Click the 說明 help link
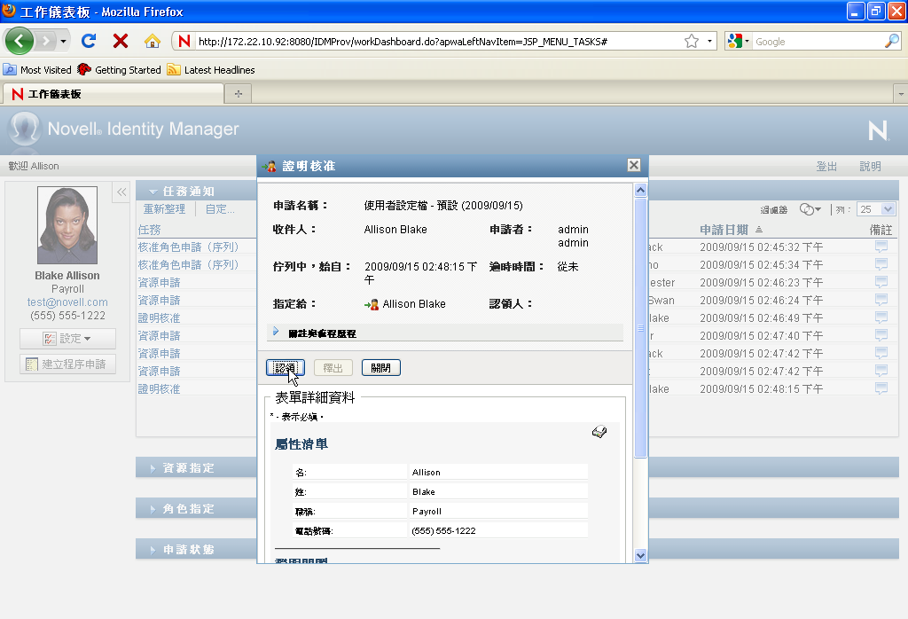Image resolution: width=908 pixels, height=619 pixels. (870, 167)
